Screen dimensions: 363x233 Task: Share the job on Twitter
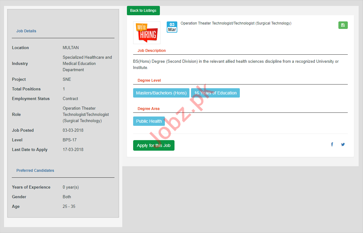(343, 144)
